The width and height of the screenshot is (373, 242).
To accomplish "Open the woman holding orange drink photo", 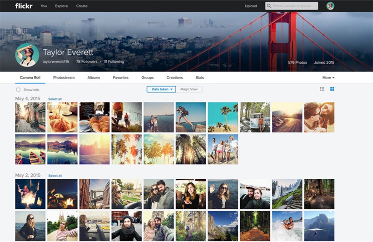I will 191,194.
